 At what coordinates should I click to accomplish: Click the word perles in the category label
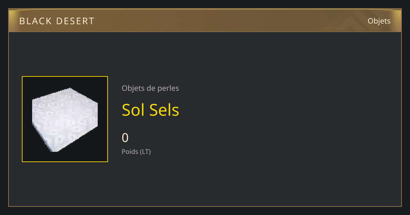pyautogui.click(x=168, y=89)
